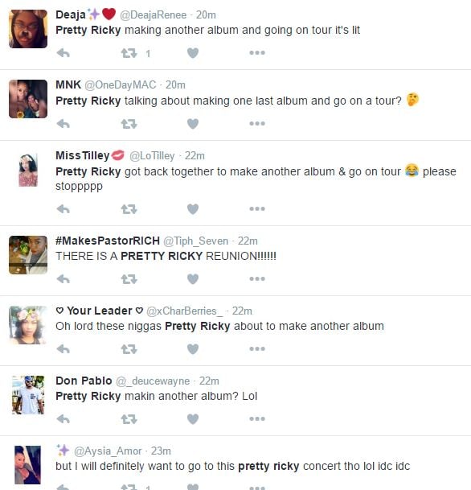
Task: Reply to MNK's tweet
Action: pos(63,124)
